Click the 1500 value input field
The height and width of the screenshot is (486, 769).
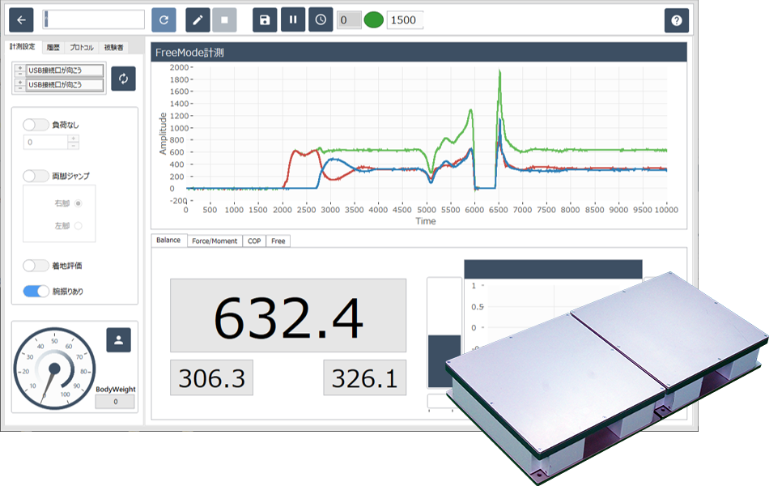tap(404, 20)
